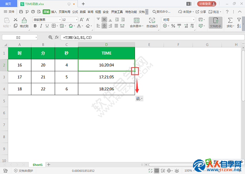Click the eraser clear-formatting icon
The width and height of the screenshot is (245, 174).
88,26
